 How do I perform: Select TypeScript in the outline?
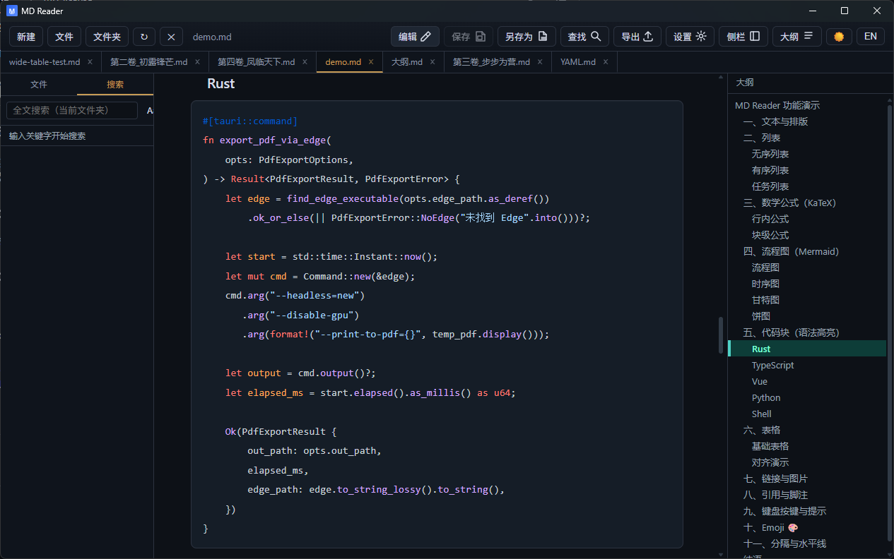point(772,365)
